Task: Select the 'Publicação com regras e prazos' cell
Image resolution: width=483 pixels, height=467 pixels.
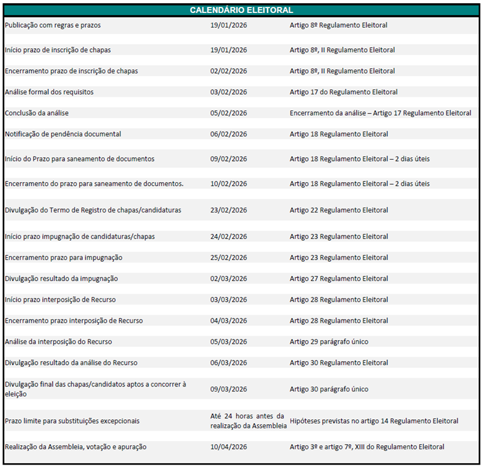Action: [53, 25]
